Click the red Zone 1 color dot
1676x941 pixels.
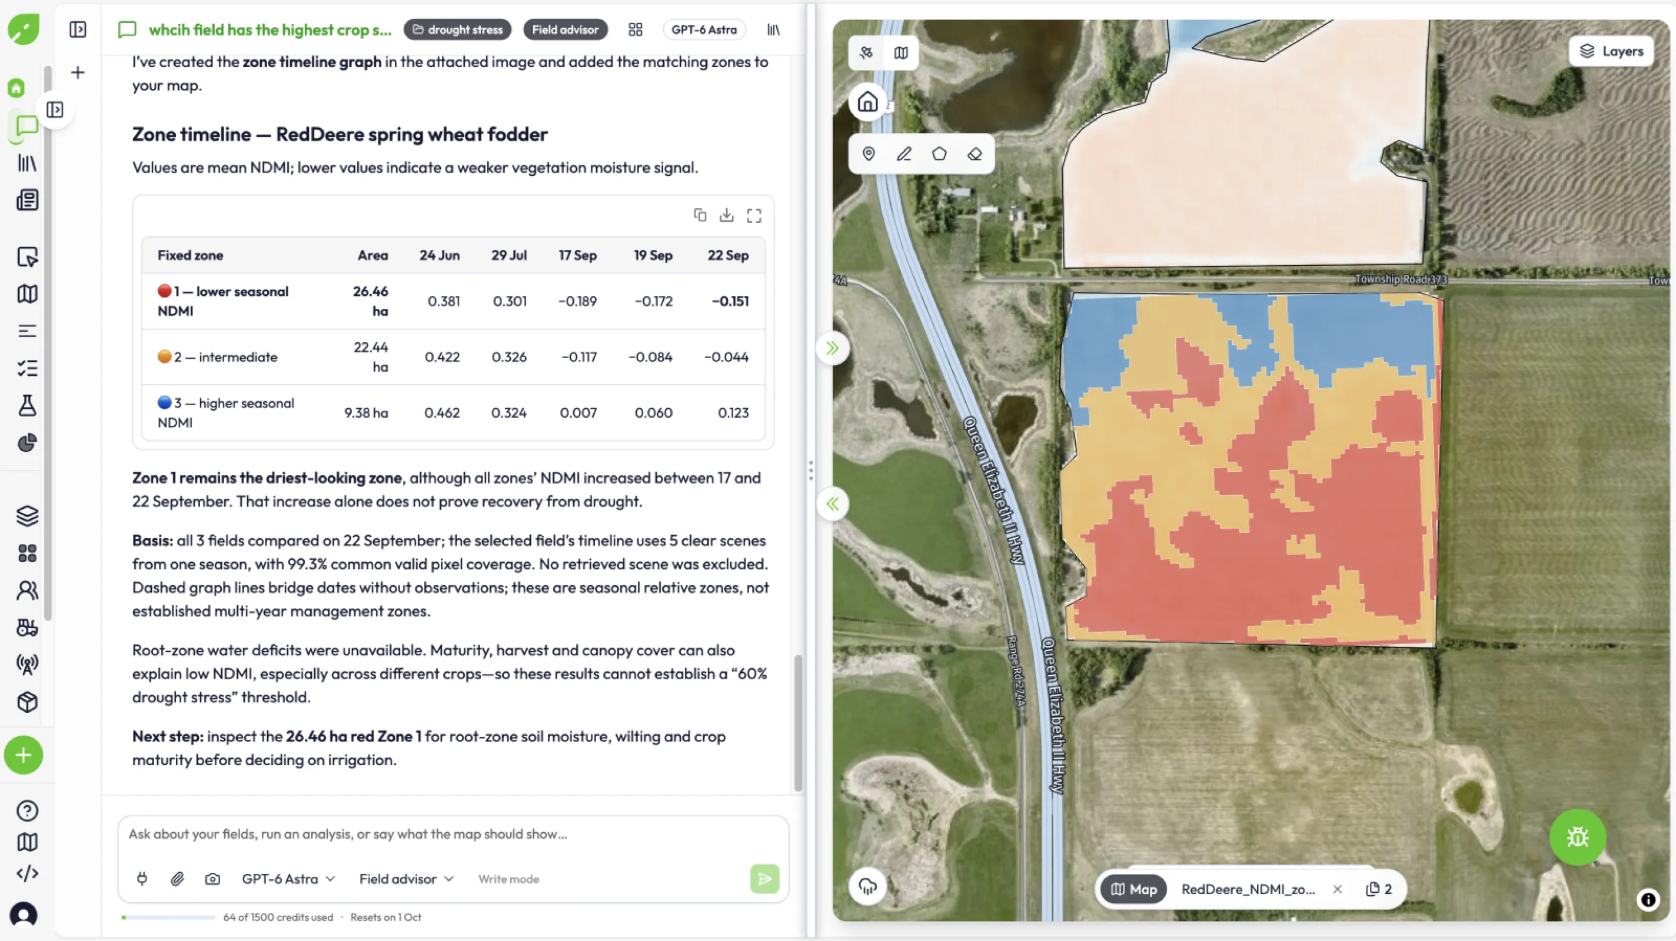coord(165,291)
